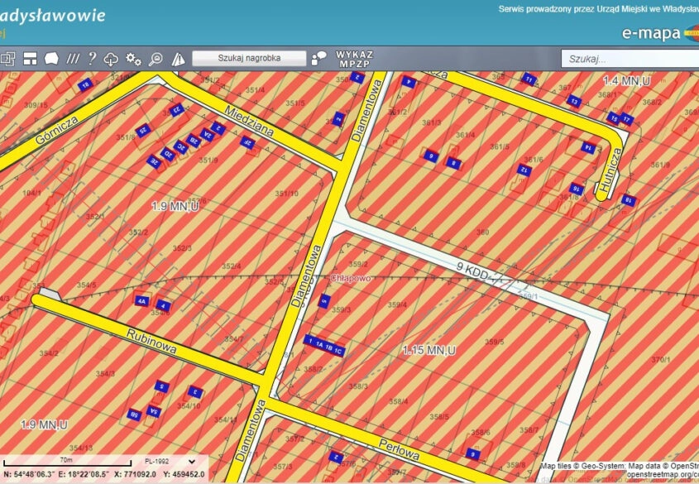
Task: Click the cloud download icon
Action: pos(112,59)
